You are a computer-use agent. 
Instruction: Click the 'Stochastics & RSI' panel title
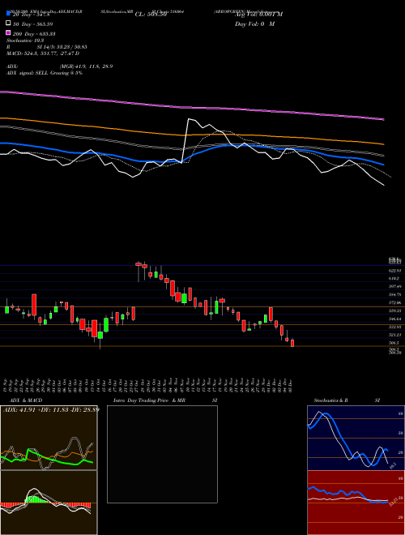347,400
